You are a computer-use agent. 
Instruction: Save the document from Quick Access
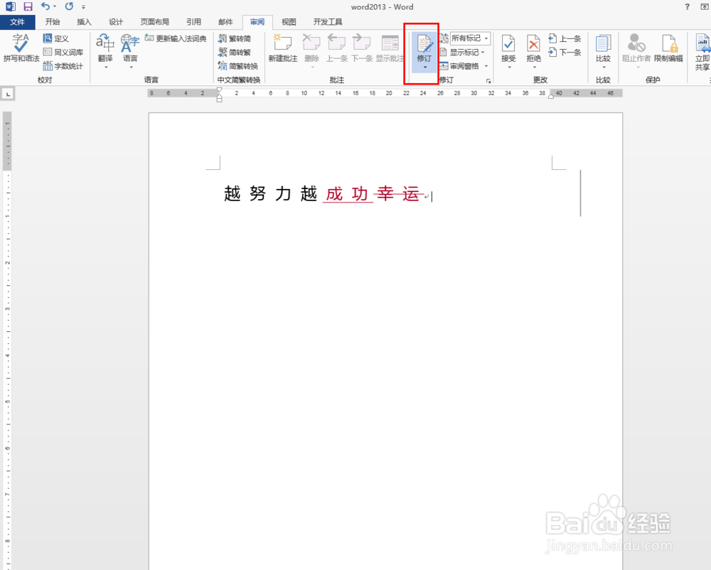point(28,6)
